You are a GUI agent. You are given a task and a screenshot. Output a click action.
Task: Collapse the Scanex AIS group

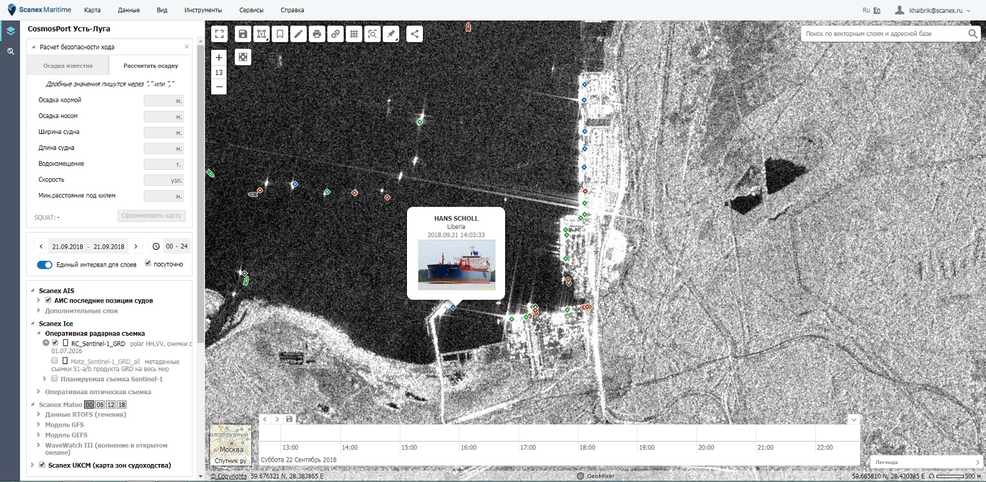pyautogui.click(x=33, y=290)
